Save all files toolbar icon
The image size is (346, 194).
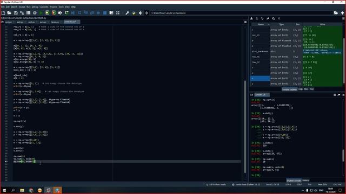(x=22, y=13)
